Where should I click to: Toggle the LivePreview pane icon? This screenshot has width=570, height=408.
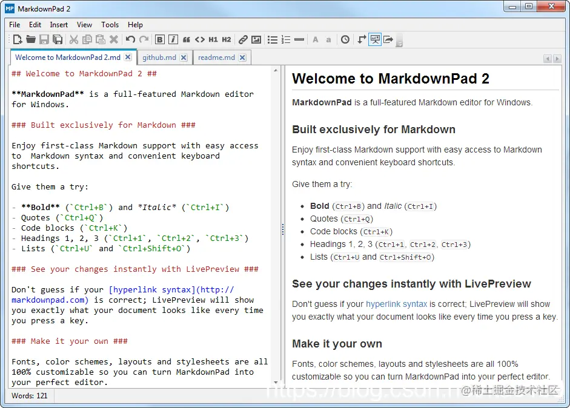tap(375, 39)
